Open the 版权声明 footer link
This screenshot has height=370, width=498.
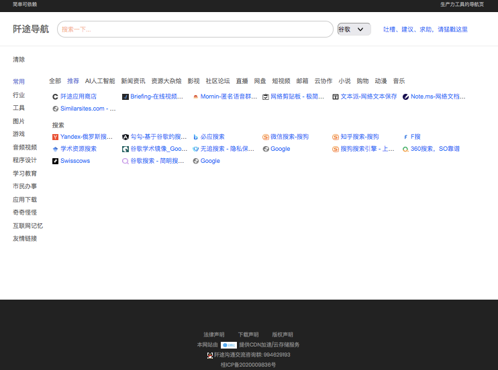tap(283, 334)
